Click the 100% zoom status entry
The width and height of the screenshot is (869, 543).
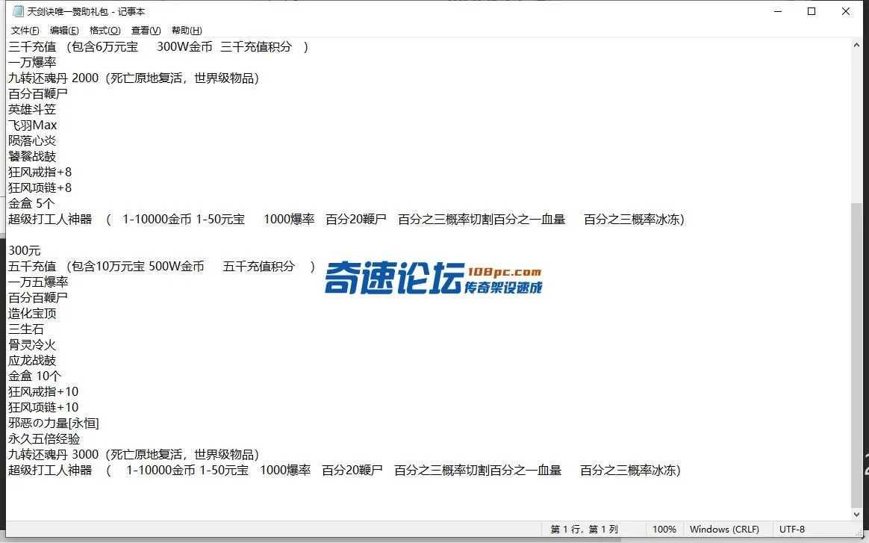664,529
